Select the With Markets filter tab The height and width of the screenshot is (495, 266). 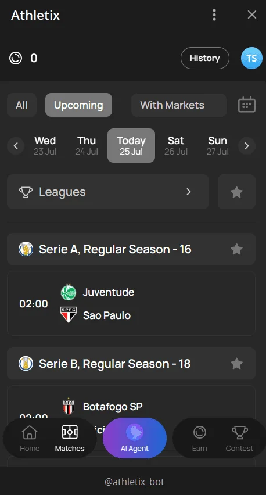click(179, 105)
